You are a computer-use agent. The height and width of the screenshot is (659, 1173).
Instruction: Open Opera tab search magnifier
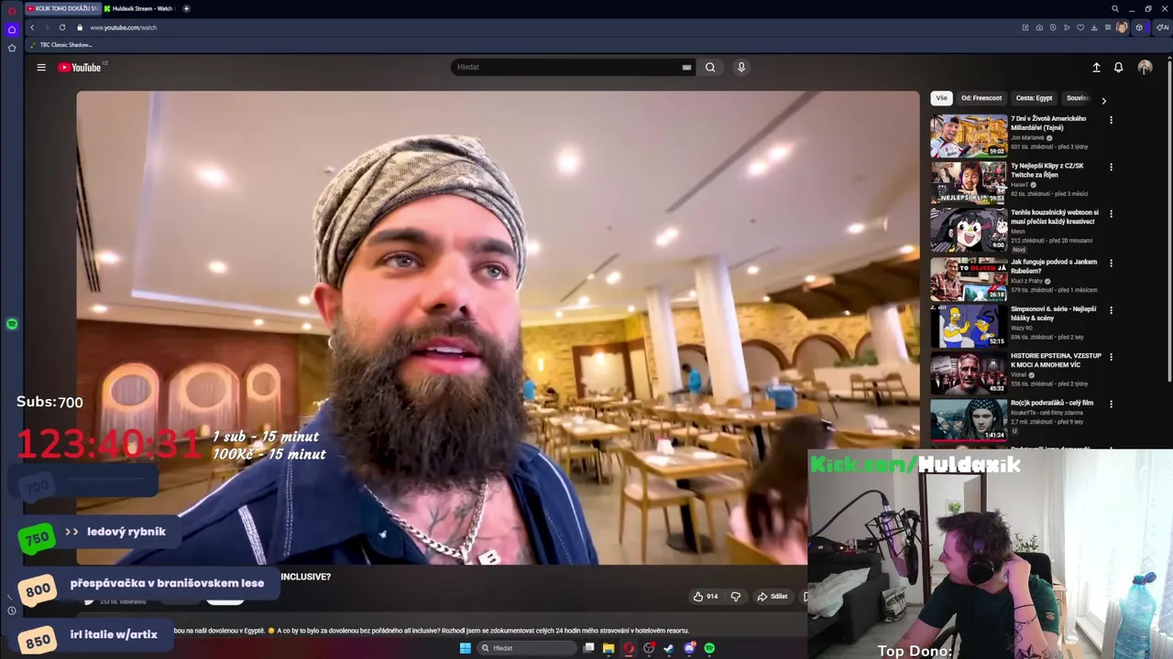[x=1115, y=8]
